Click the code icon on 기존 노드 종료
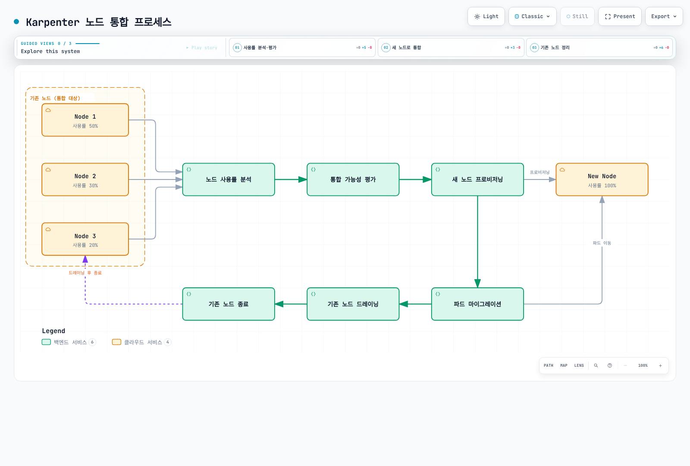Image resolution: width=690 pixels, height=466 pixels. 189,294
